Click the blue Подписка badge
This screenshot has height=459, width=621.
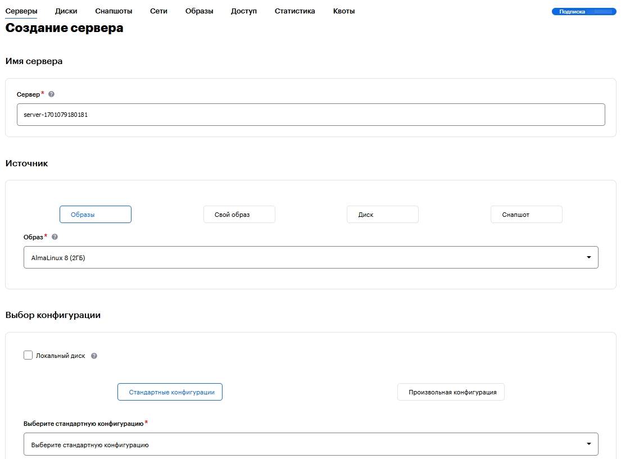(x=583, y=11)
